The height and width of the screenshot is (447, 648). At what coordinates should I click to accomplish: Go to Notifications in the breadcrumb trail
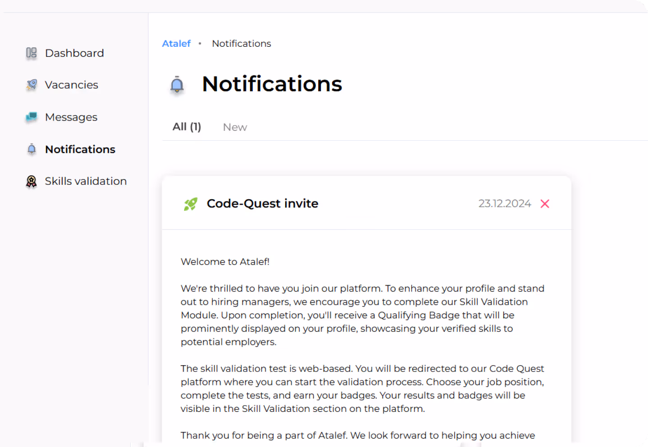click(x=241, y=43)
